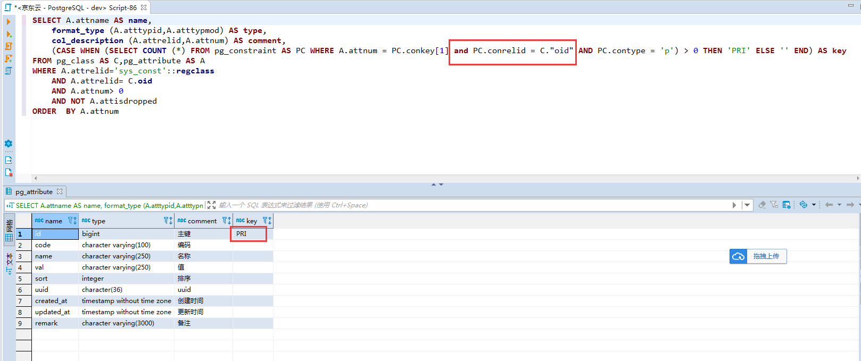
Task: Select the 'val' name cell
Action: (55, 267)
